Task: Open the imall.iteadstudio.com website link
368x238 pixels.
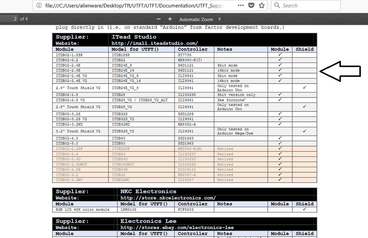Action: tap(155, 43)
